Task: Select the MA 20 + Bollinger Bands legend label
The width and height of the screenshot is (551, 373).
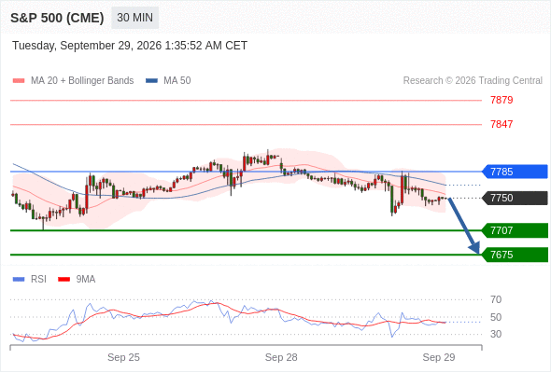Action: 82,81
